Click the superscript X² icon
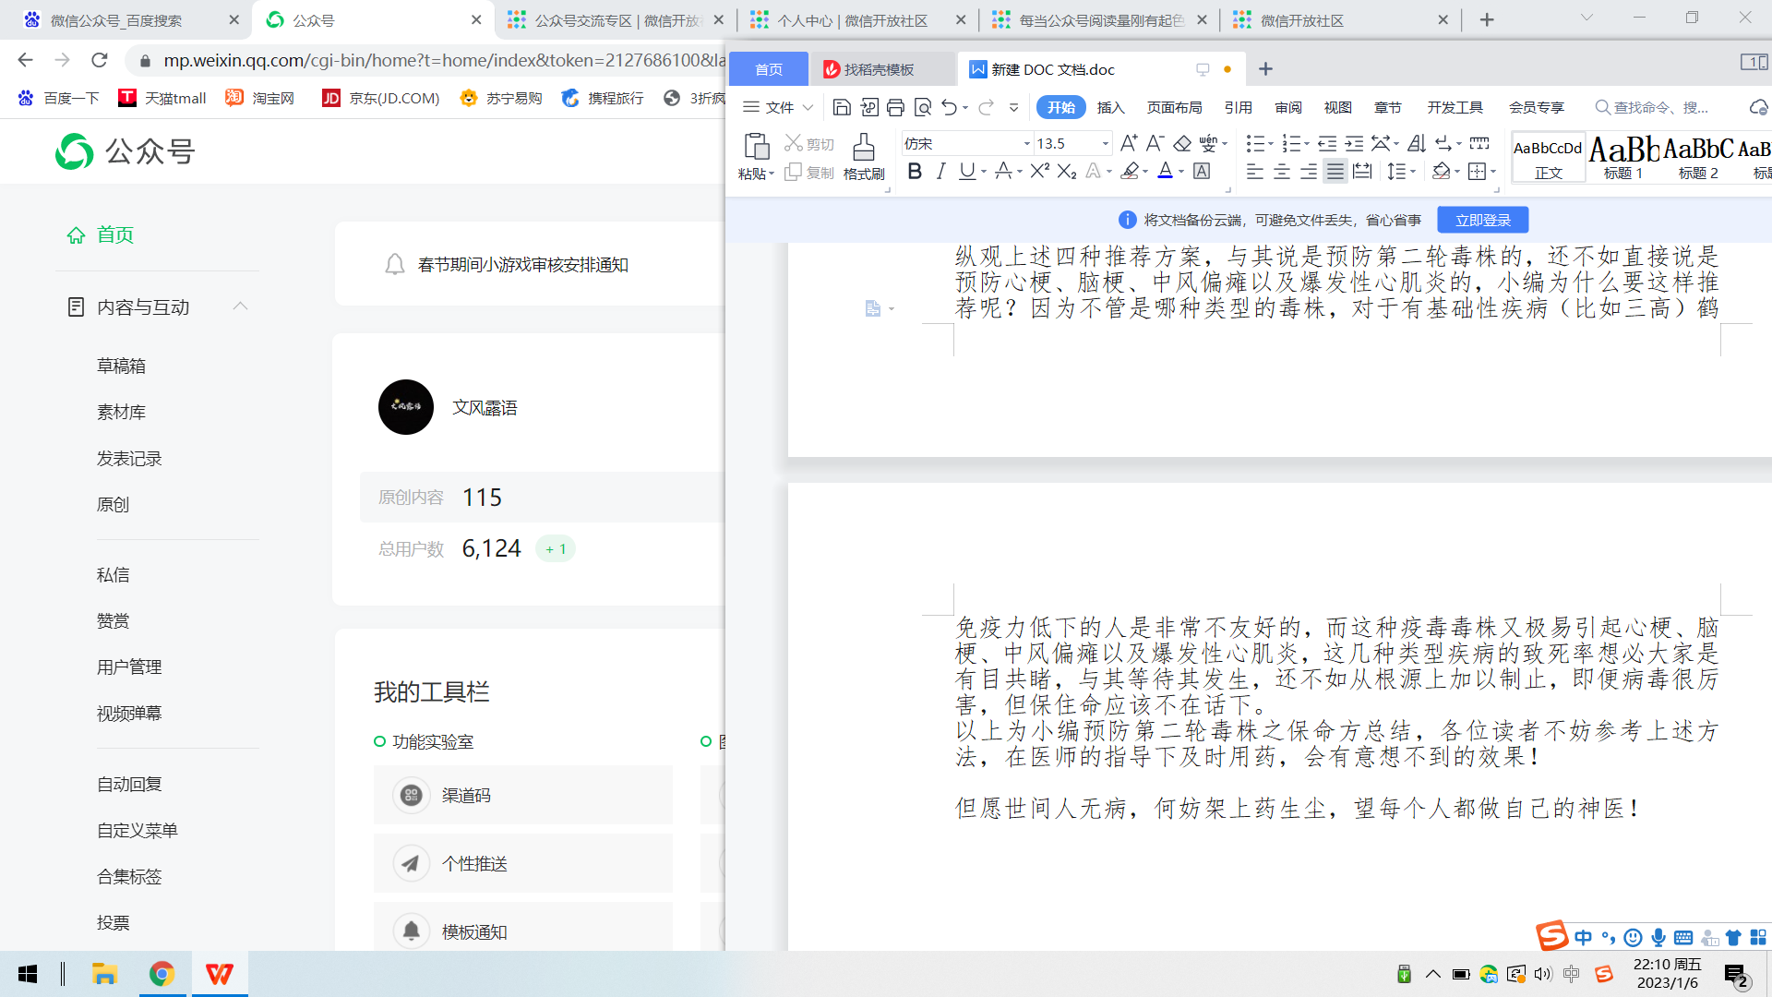 click(x=1039, y=171)
